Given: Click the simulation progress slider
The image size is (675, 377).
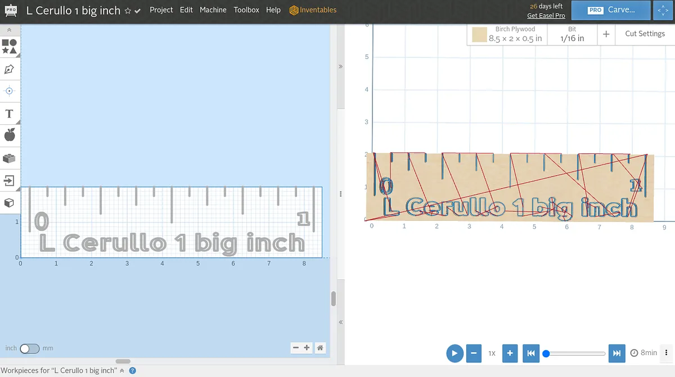Looking at the screenshot, I should pos(575,353).
